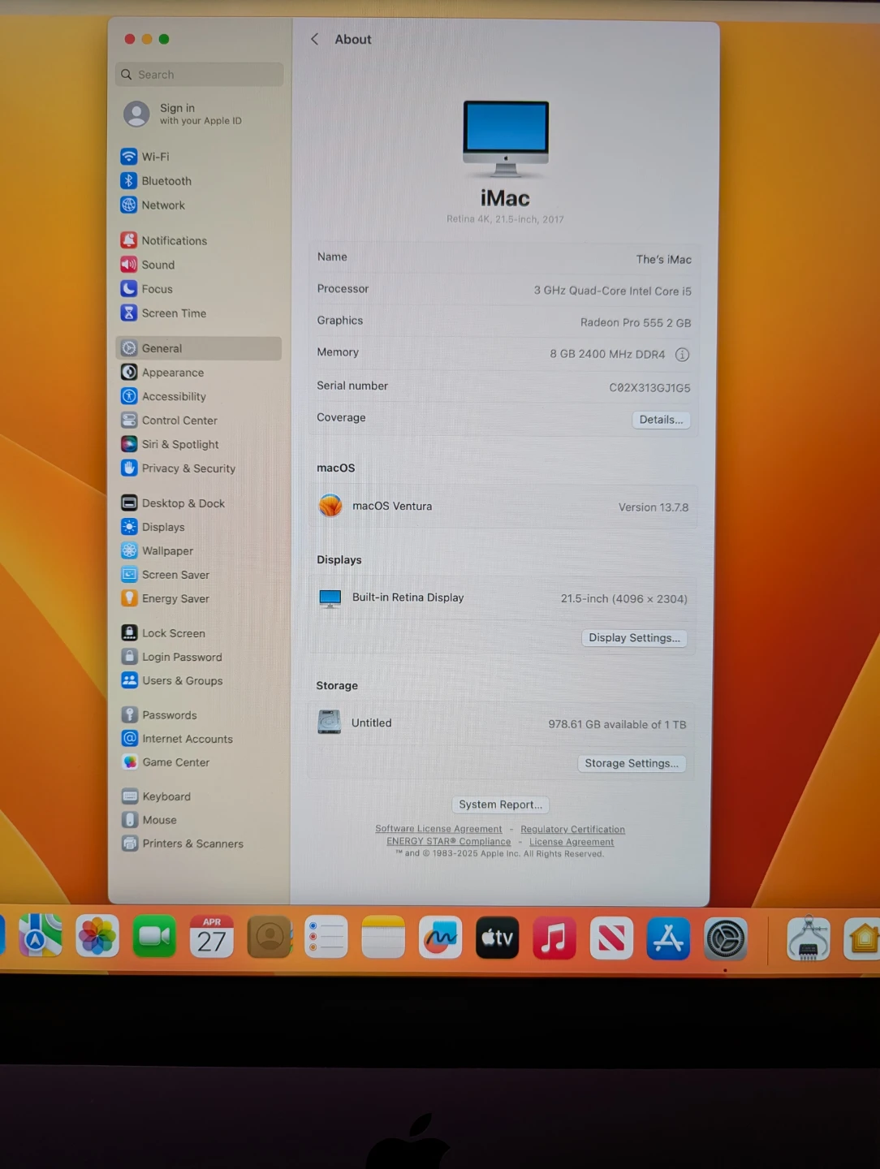
Task: Open Contacts from the Dock
Action: [x=270, y=937]
